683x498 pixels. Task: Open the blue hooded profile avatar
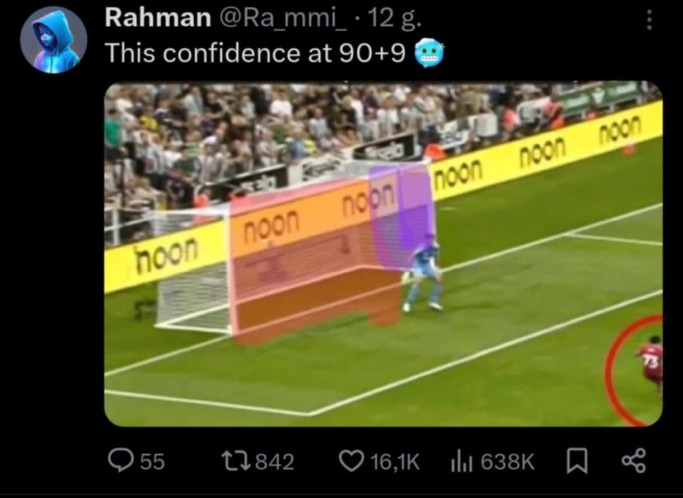(54, 40)
